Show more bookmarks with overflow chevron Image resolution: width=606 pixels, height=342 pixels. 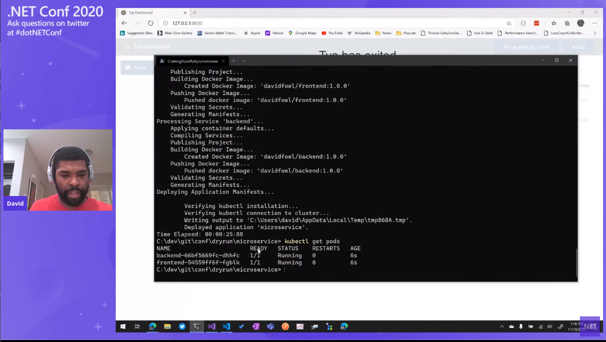(595, 33)
